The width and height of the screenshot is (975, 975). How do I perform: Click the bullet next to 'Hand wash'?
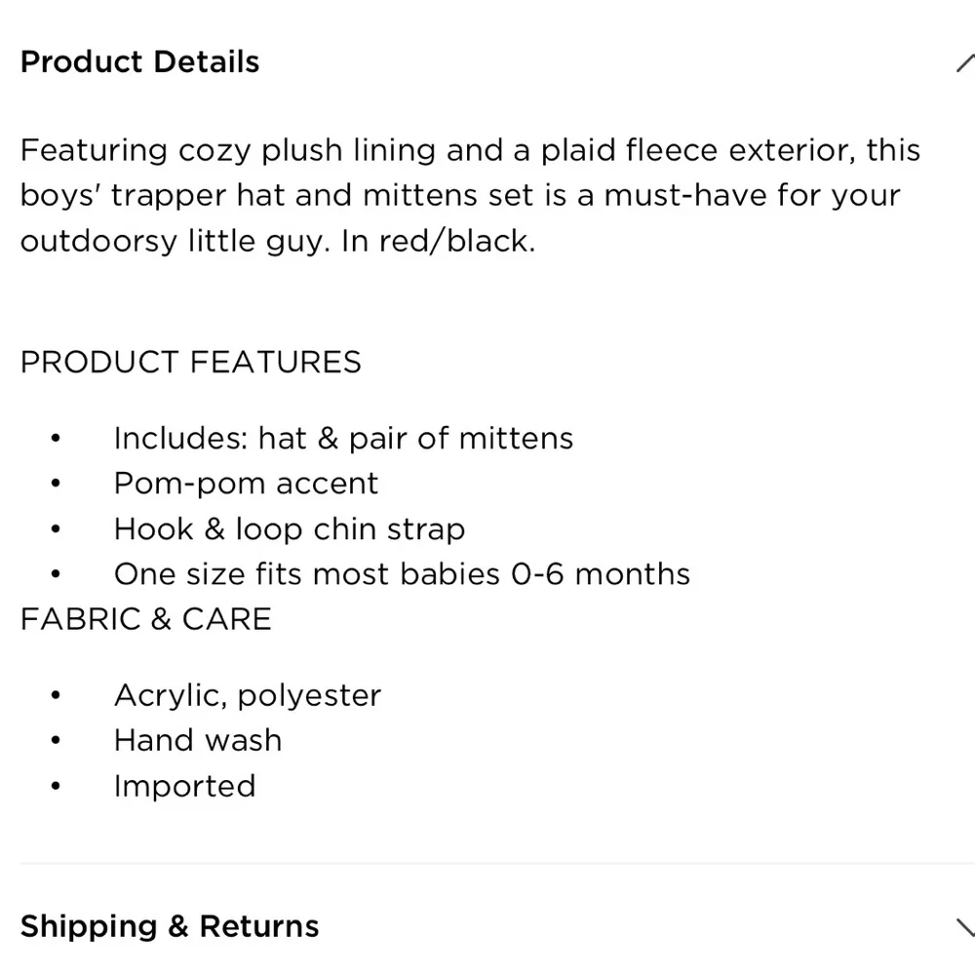click(x=56, y=740)
